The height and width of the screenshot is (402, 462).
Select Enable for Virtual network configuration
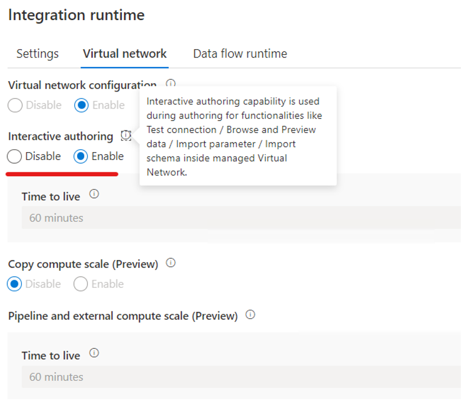click(x=80, y=105)
